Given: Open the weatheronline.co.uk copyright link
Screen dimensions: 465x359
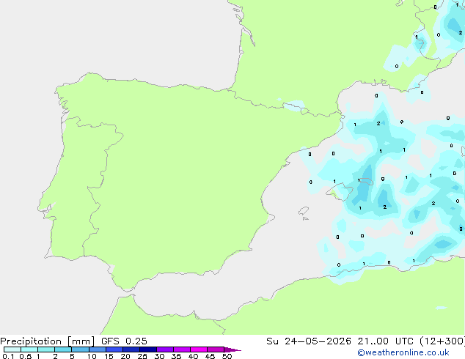Looking at the screenshot, I should (403, 352).
